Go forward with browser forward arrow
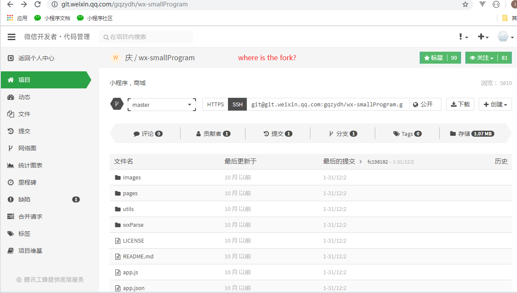 coord(24,4)
